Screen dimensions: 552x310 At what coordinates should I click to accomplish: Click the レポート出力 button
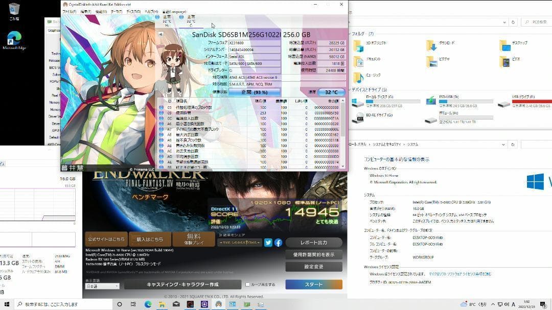[x=314, y=243]
